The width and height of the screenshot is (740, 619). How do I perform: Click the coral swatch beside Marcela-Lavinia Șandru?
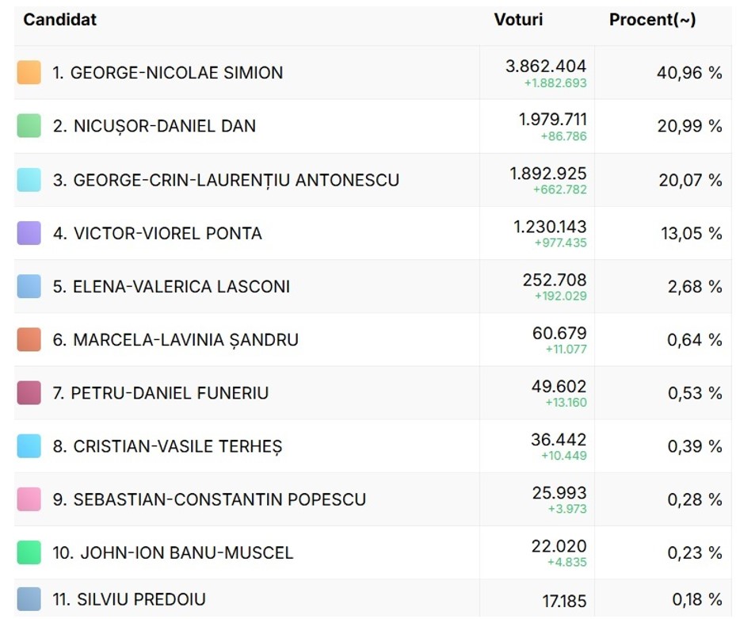click(x=29, y=339)
